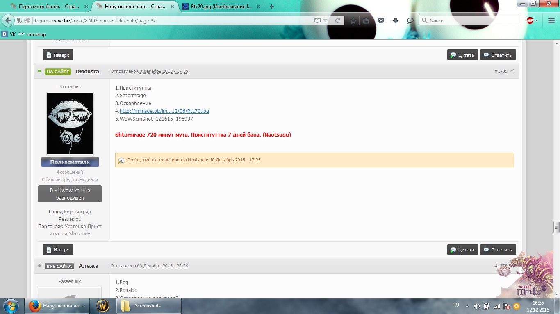
Task: Click the share icon next to #1735
Action: [512, 71]
